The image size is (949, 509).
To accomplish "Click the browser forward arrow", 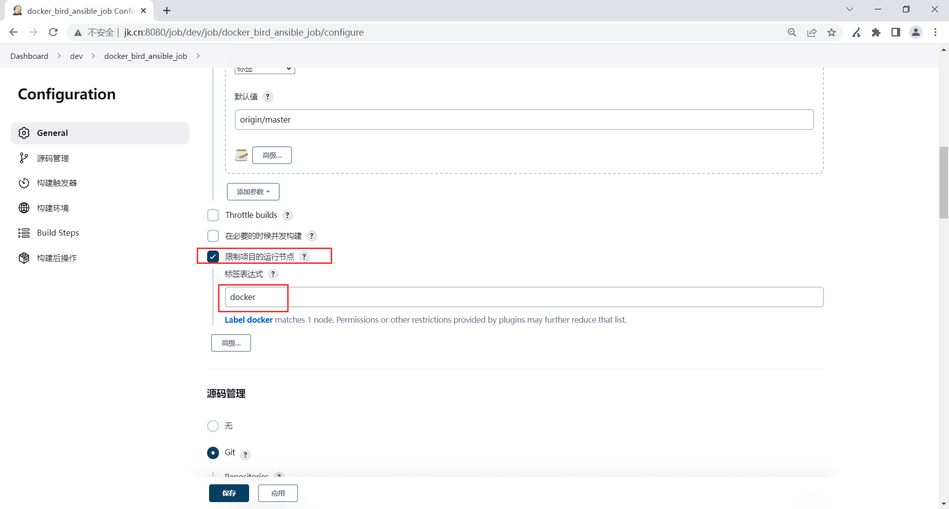I will pos(33,32).
